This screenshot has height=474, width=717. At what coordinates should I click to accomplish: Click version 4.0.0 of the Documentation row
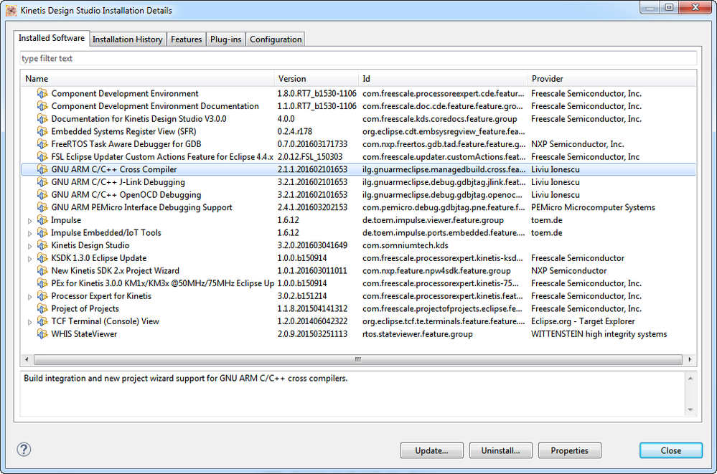286,119
